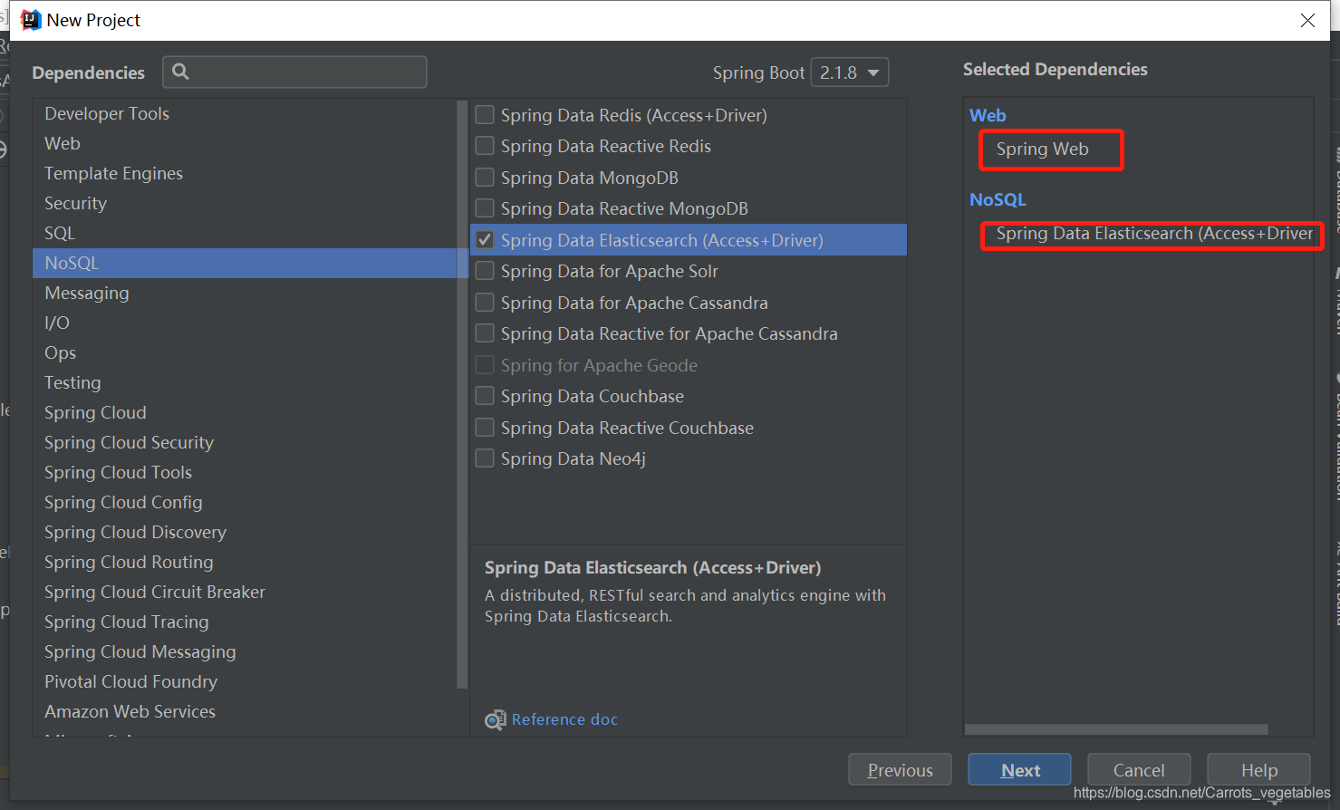1340x810 pixels.
Task: Check Spring Data Redis (Access+Driver)
Action: point(485,115)
